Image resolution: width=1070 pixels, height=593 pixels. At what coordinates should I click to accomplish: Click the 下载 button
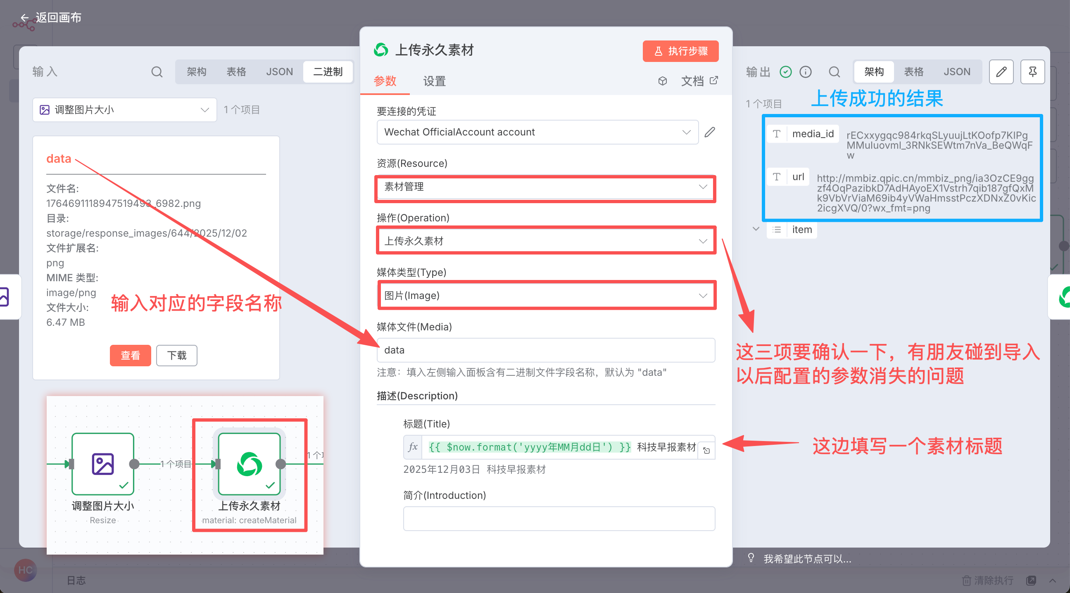tap(176, 356)
